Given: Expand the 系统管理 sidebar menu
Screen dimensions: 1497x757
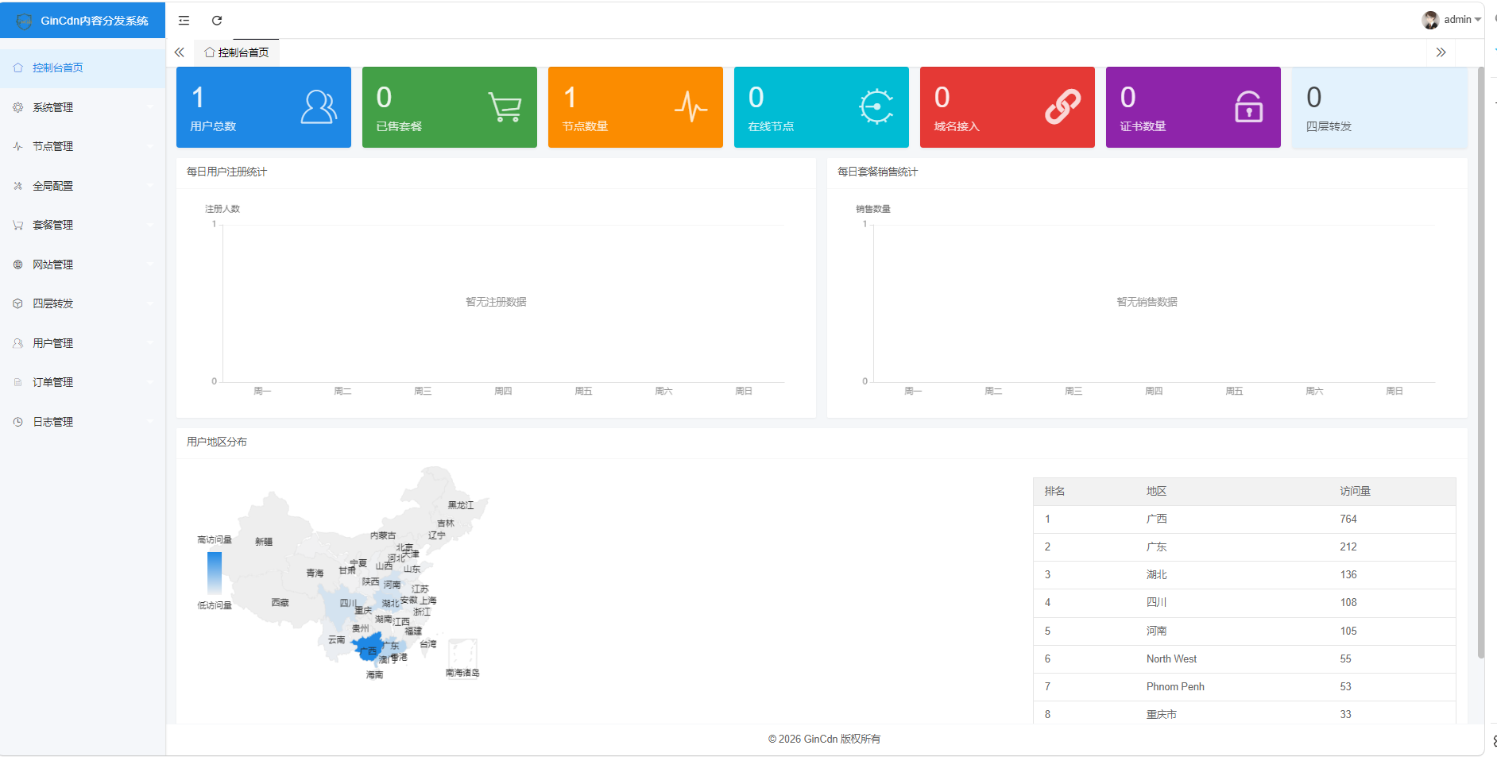Looking at the screenshot, I should pyautogui.click(x=83, y=107).
